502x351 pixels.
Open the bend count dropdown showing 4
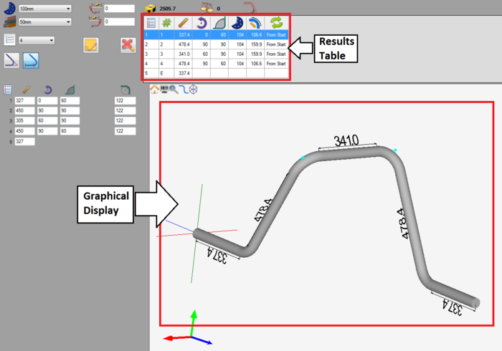pyautogui.click(x=36, y=40)
